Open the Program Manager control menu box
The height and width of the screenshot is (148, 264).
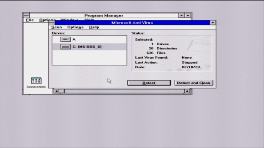click(26, 16)
